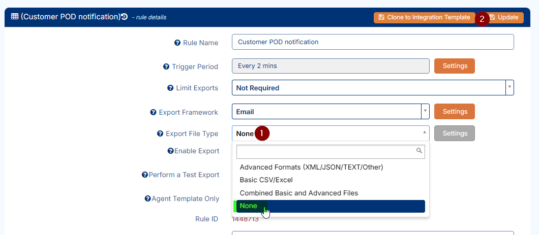539x235 pixels.
Task: Pick Combined Basic and Advanced Files
Action: (298, 193)
